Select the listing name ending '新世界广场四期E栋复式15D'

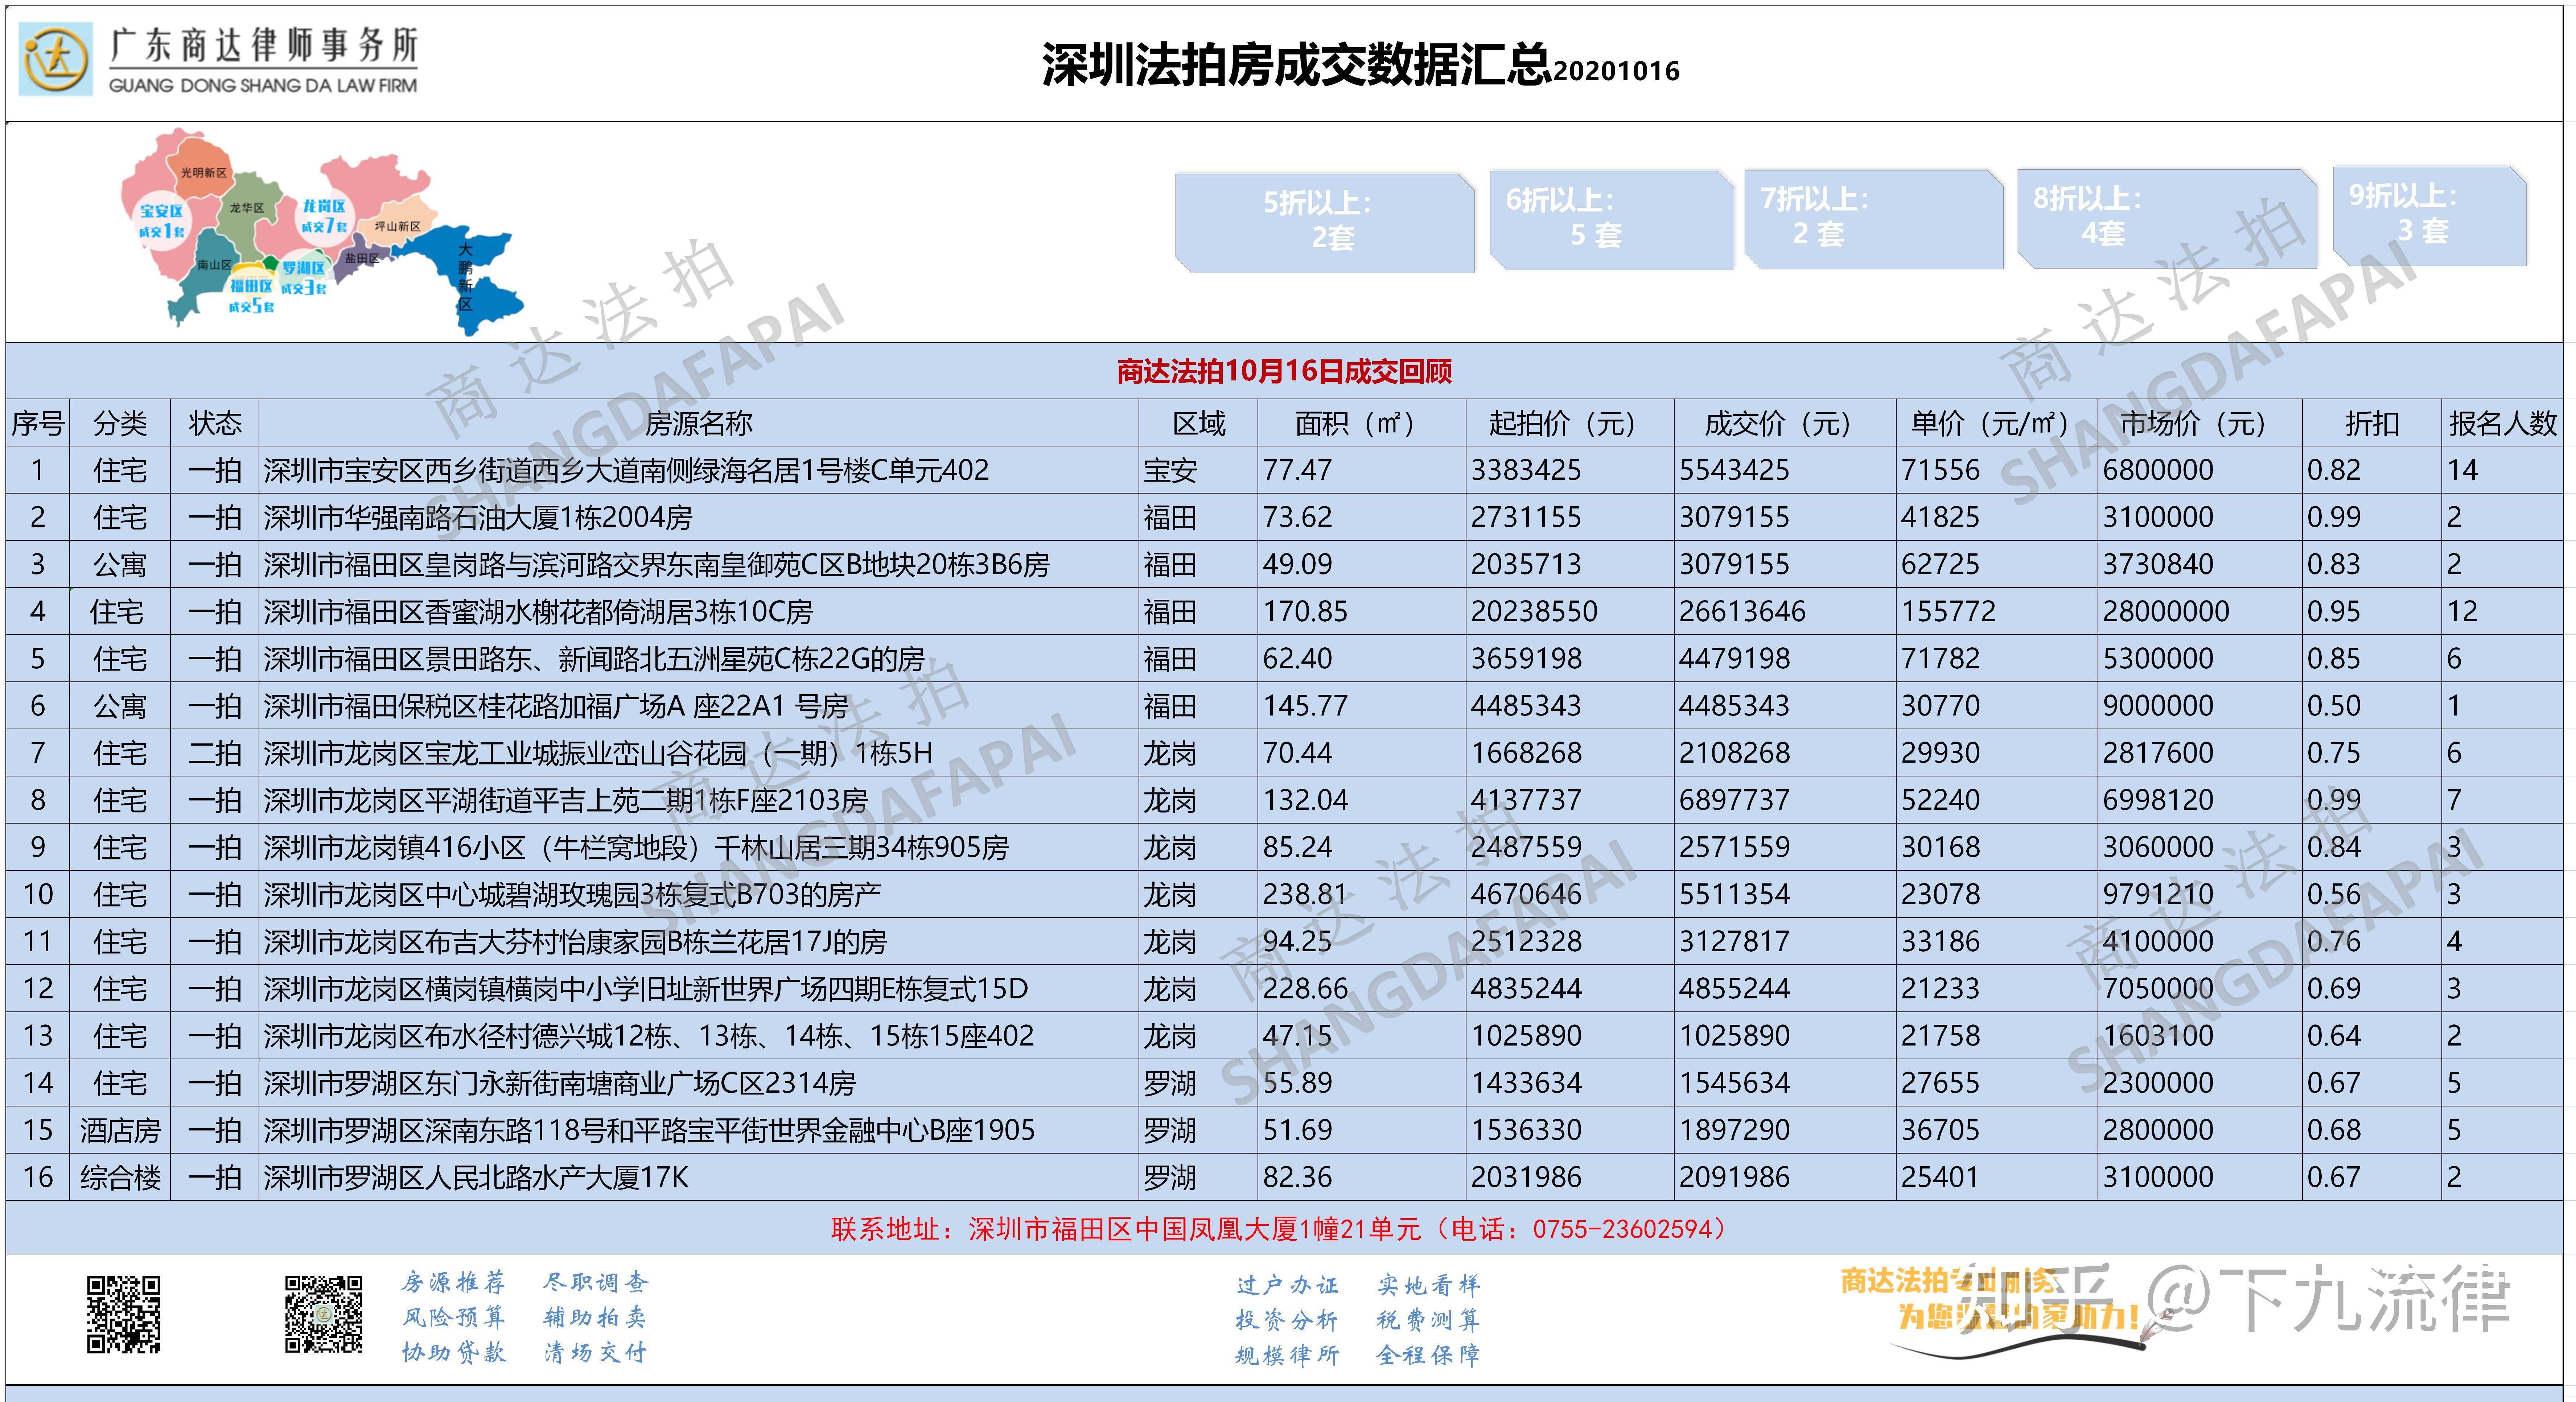click(646, 989)
